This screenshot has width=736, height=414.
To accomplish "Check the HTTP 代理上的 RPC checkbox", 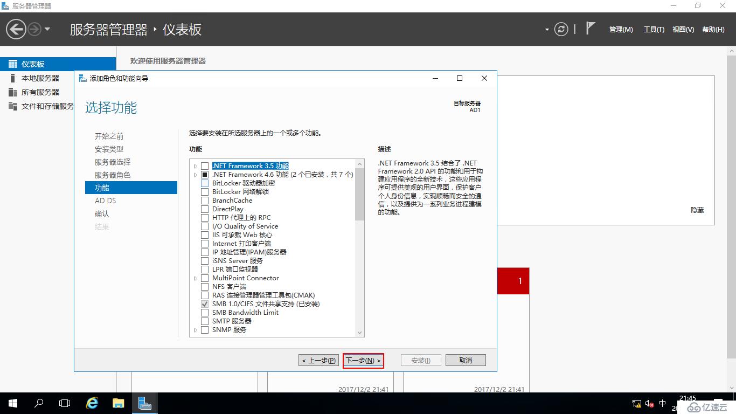I will [x=205, y=218].
